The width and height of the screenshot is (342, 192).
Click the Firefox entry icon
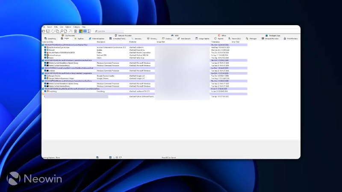pos(47,52)
